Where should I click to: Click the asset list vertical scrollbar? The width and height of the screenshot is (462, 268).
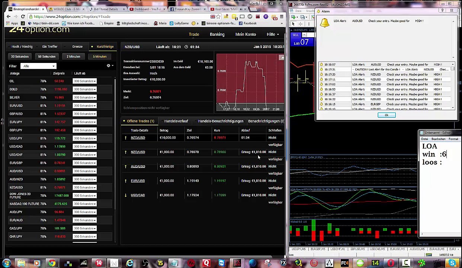pos(115,160)
